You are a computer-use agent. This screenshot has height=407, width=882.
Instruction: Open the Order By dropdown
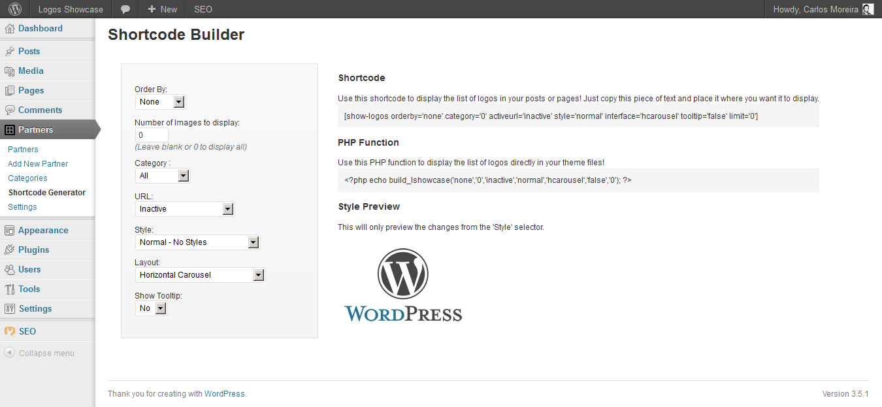[161, 102]
